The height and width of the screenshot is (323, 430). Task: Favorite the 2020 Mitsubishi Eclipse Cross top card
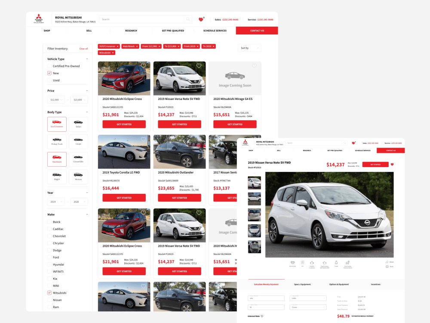[144, 65]
